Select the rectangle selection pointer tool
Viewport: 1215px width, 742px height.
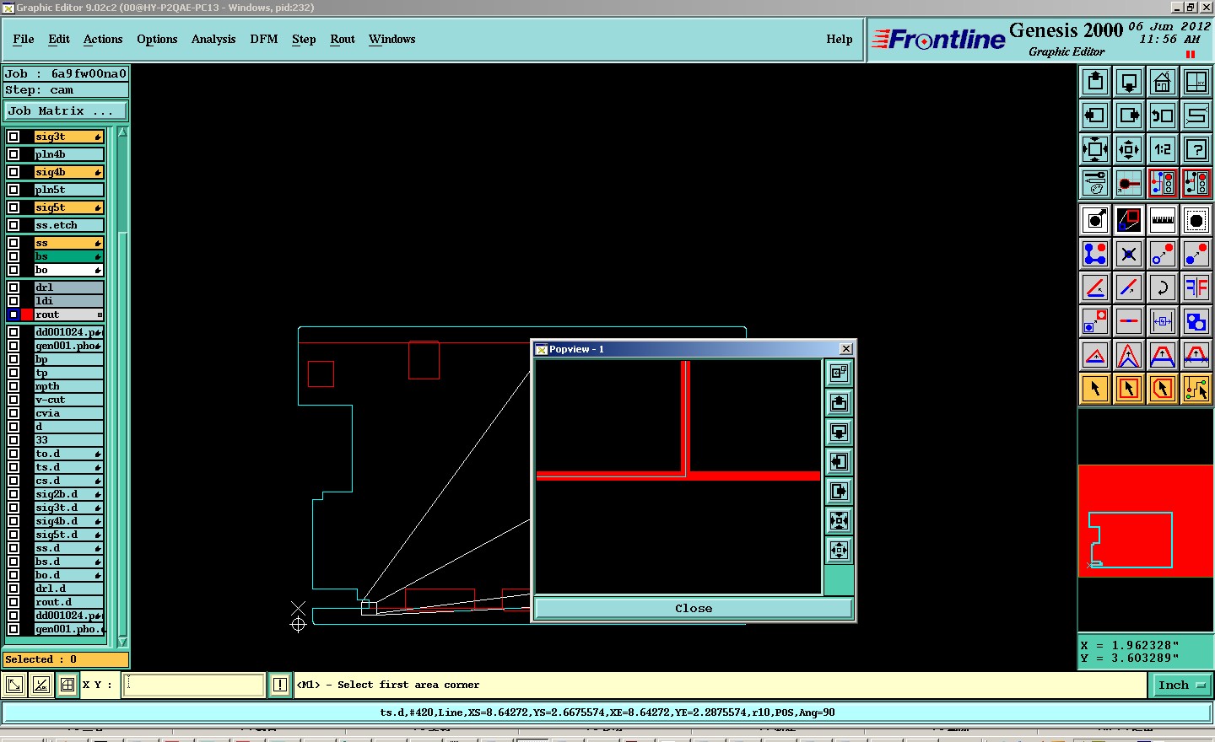coord(1129,389)
